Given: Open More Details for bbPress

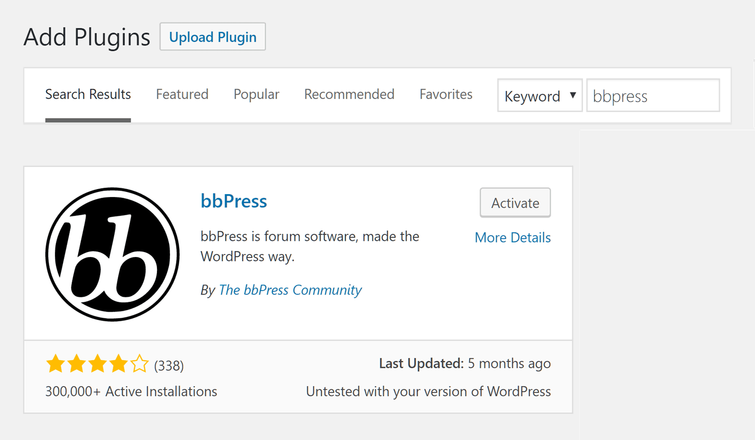Looking at the screenshot, I should click(x=512, y=237).
